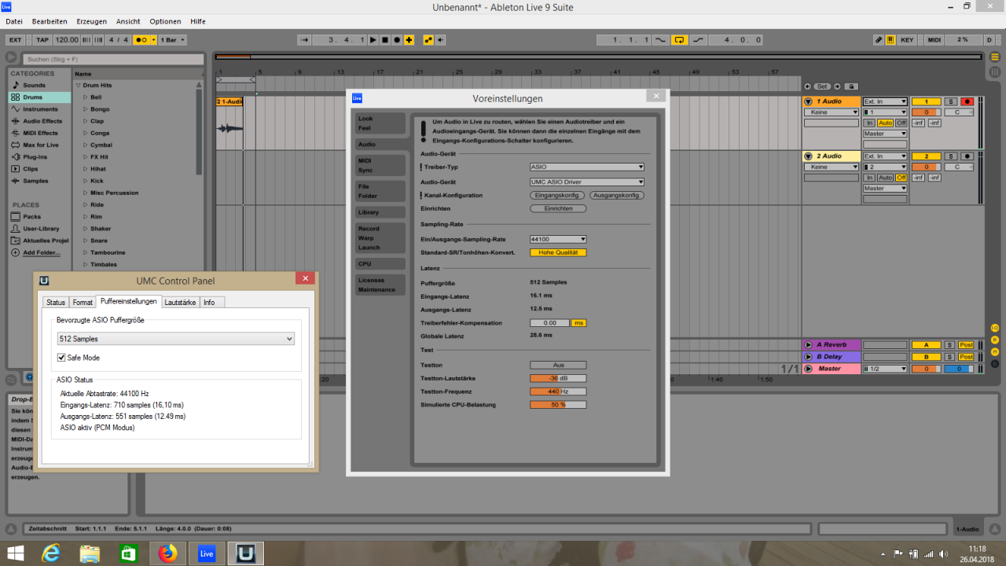Click the Stop button in the transport bar
This screenshot has height=566, width=1006.
pyautogui.click(x=385, y=39)
